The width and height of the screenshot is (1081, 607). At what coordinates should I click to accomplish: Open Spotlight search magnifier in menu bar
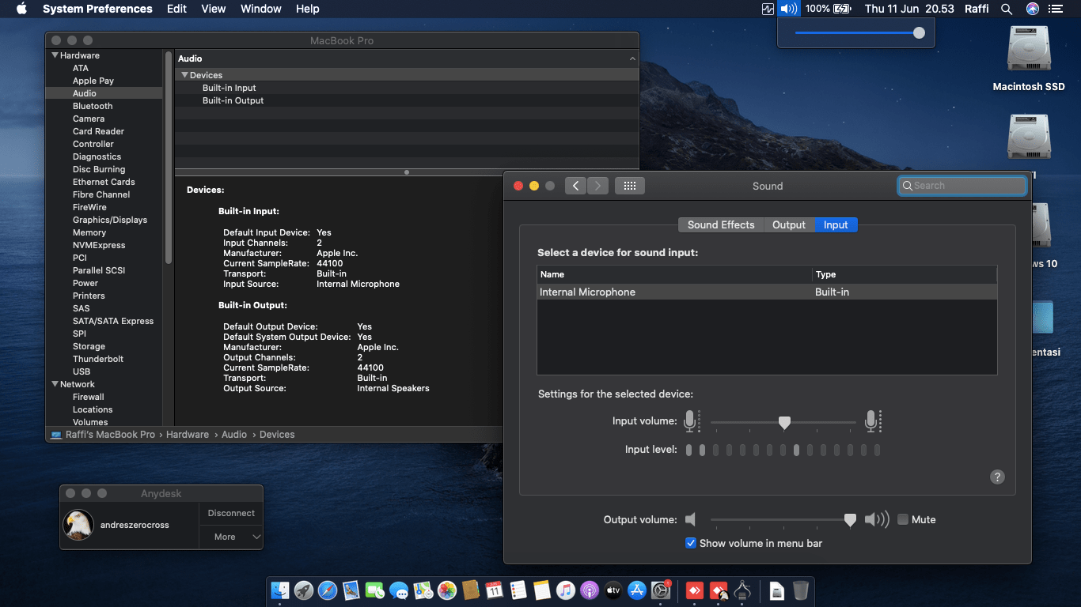[x=1007, y=9]
